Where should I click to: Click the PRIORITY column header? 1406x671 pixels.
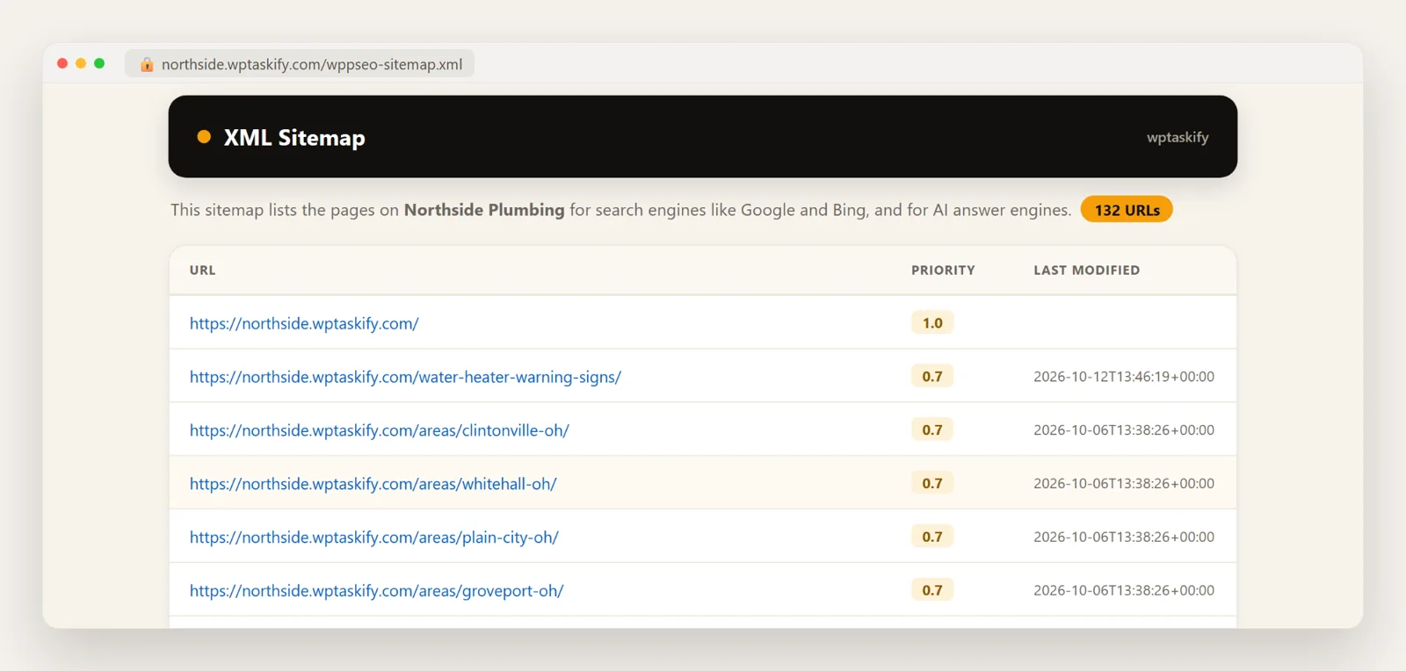tap(943, 271)
